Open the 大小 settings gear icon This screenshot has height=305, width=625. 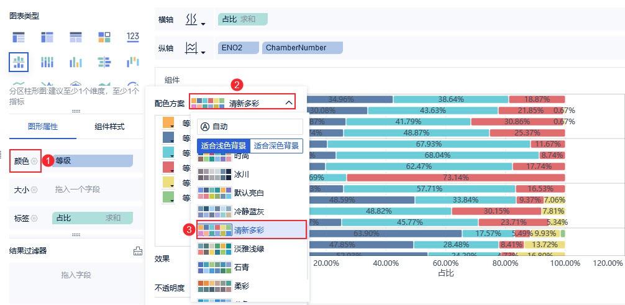coord(35,189)
